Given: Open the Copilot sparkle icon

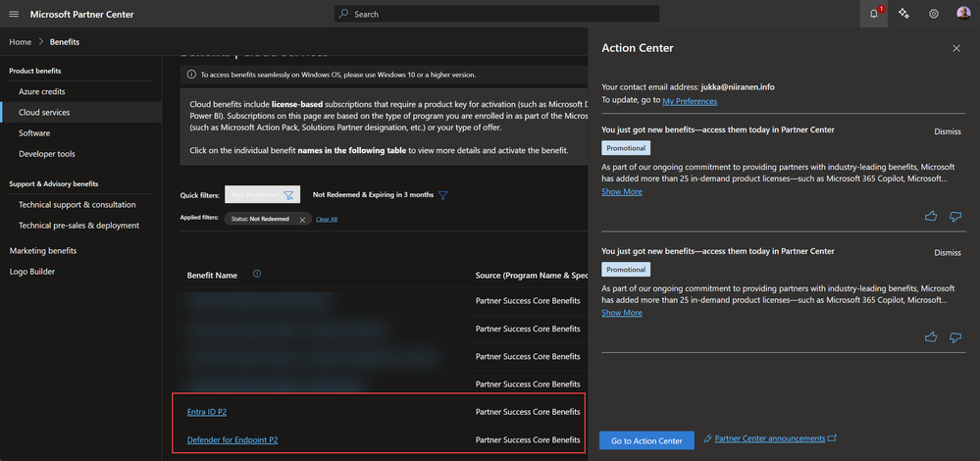Looking at the screenshot, I should tap(903, 14).
